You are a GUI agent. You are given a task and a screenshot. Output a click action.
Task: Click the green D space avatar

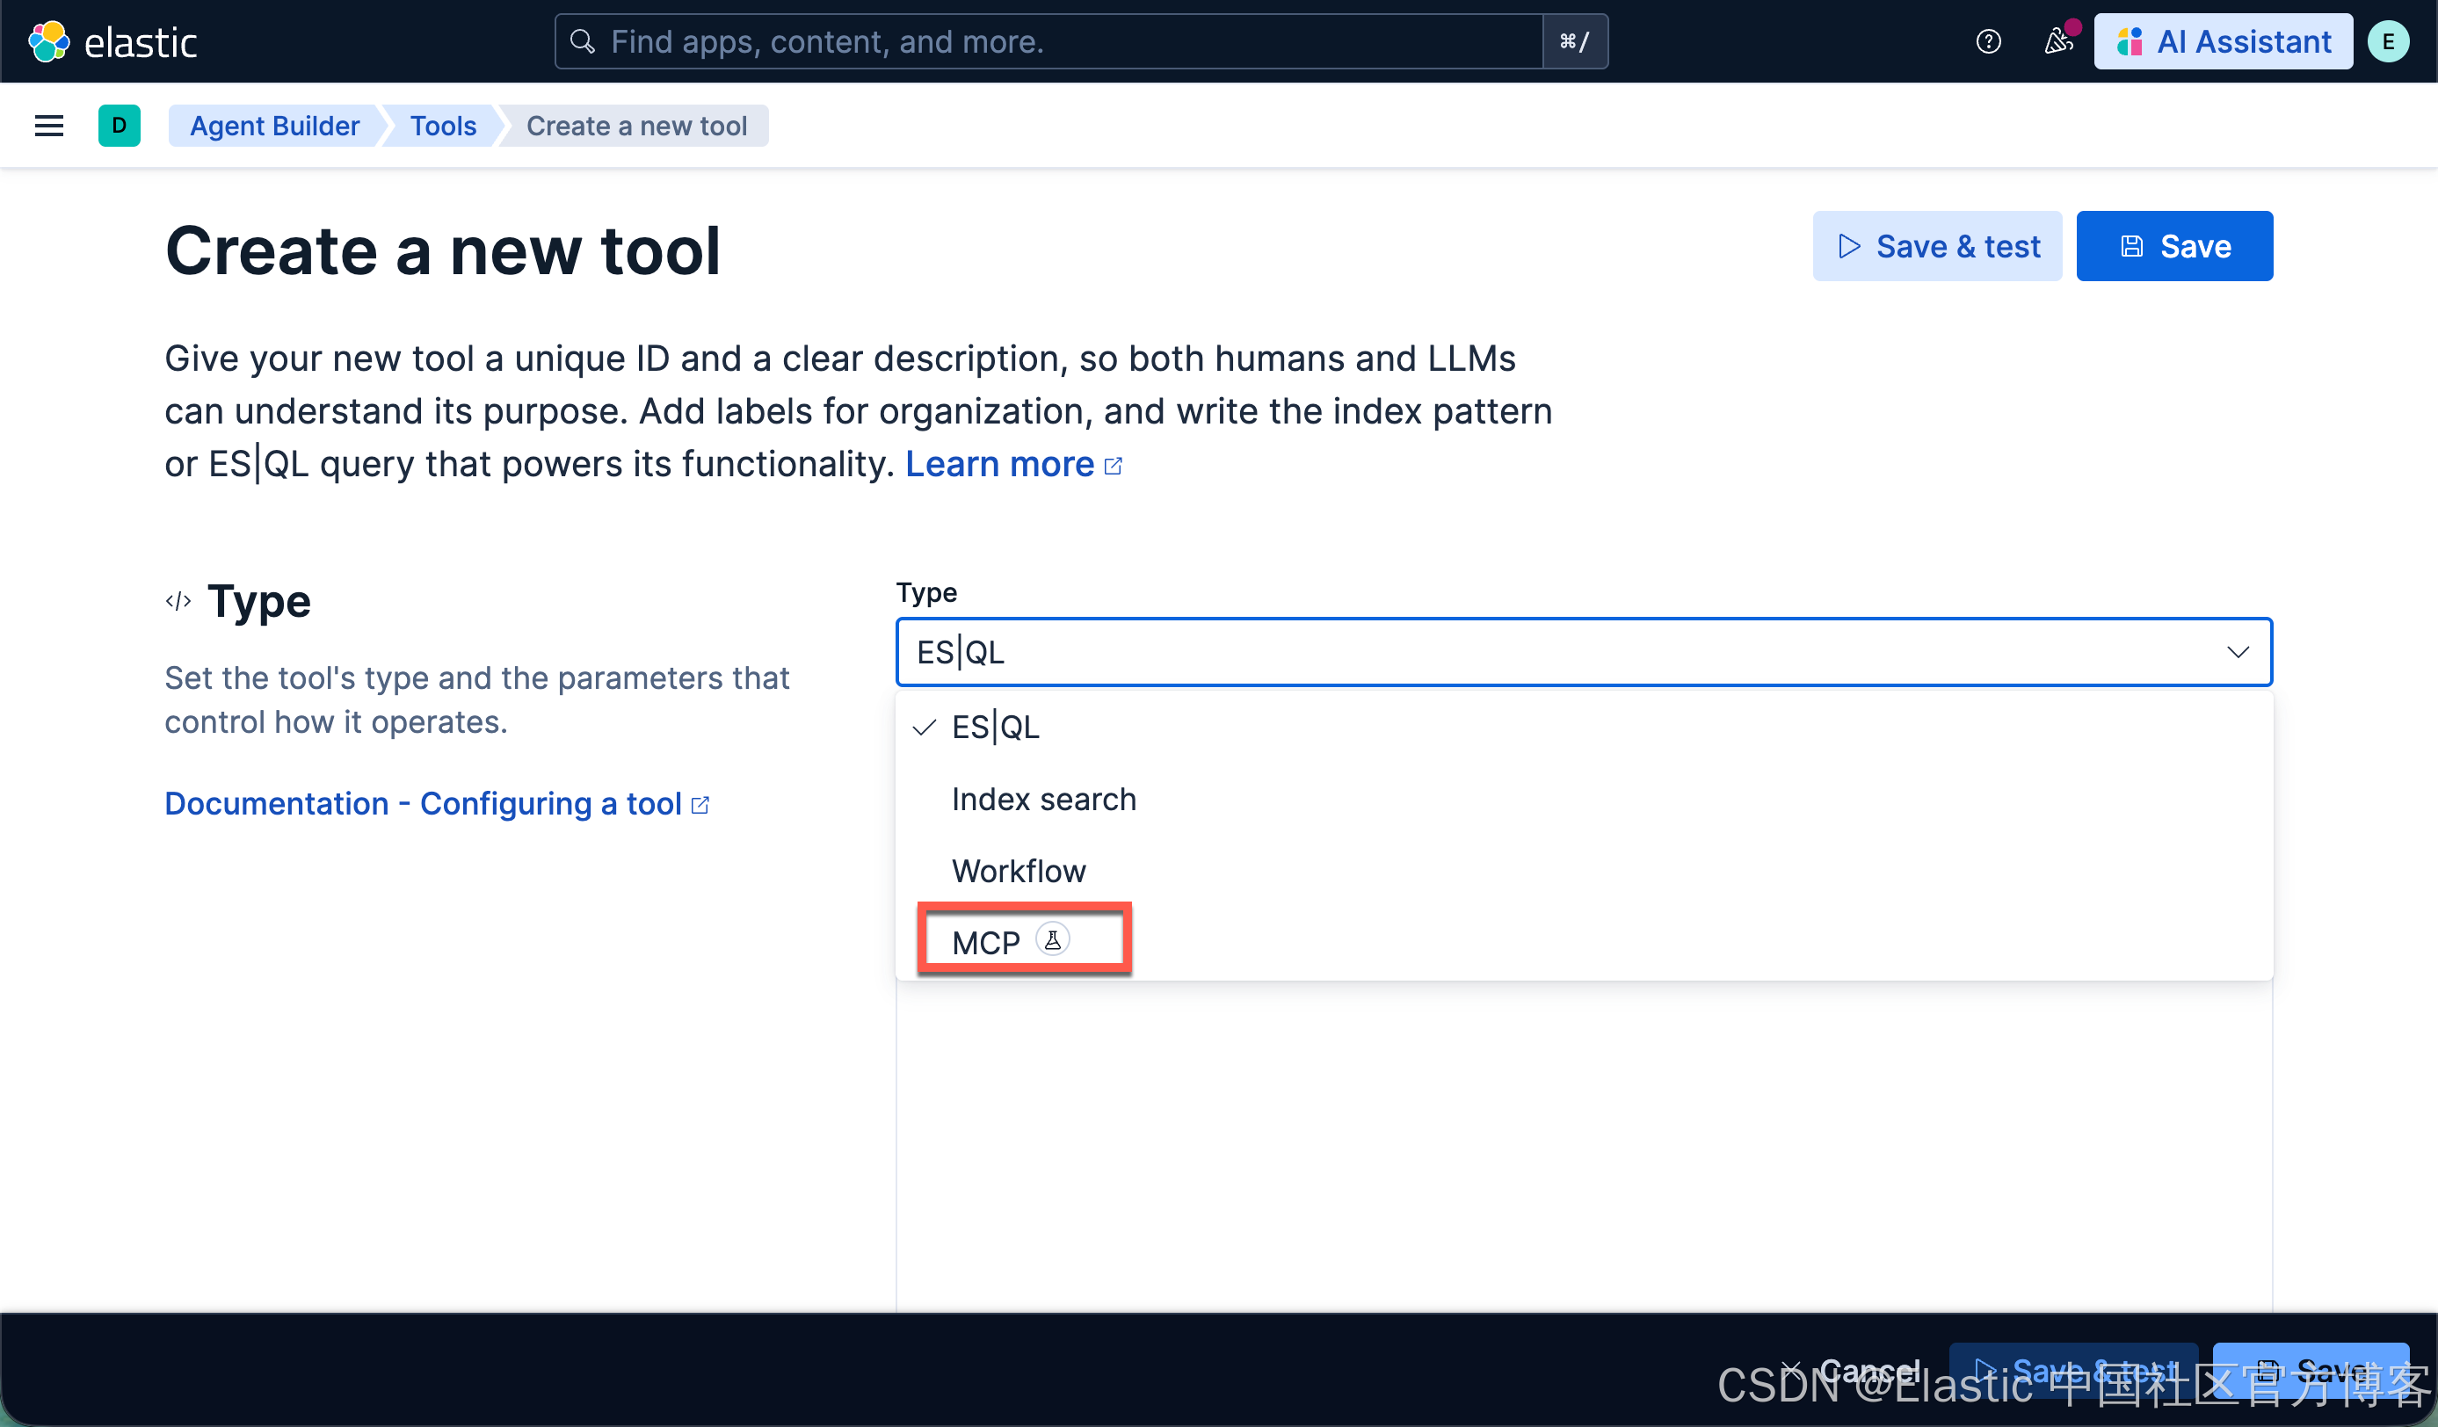coord(119,126)
